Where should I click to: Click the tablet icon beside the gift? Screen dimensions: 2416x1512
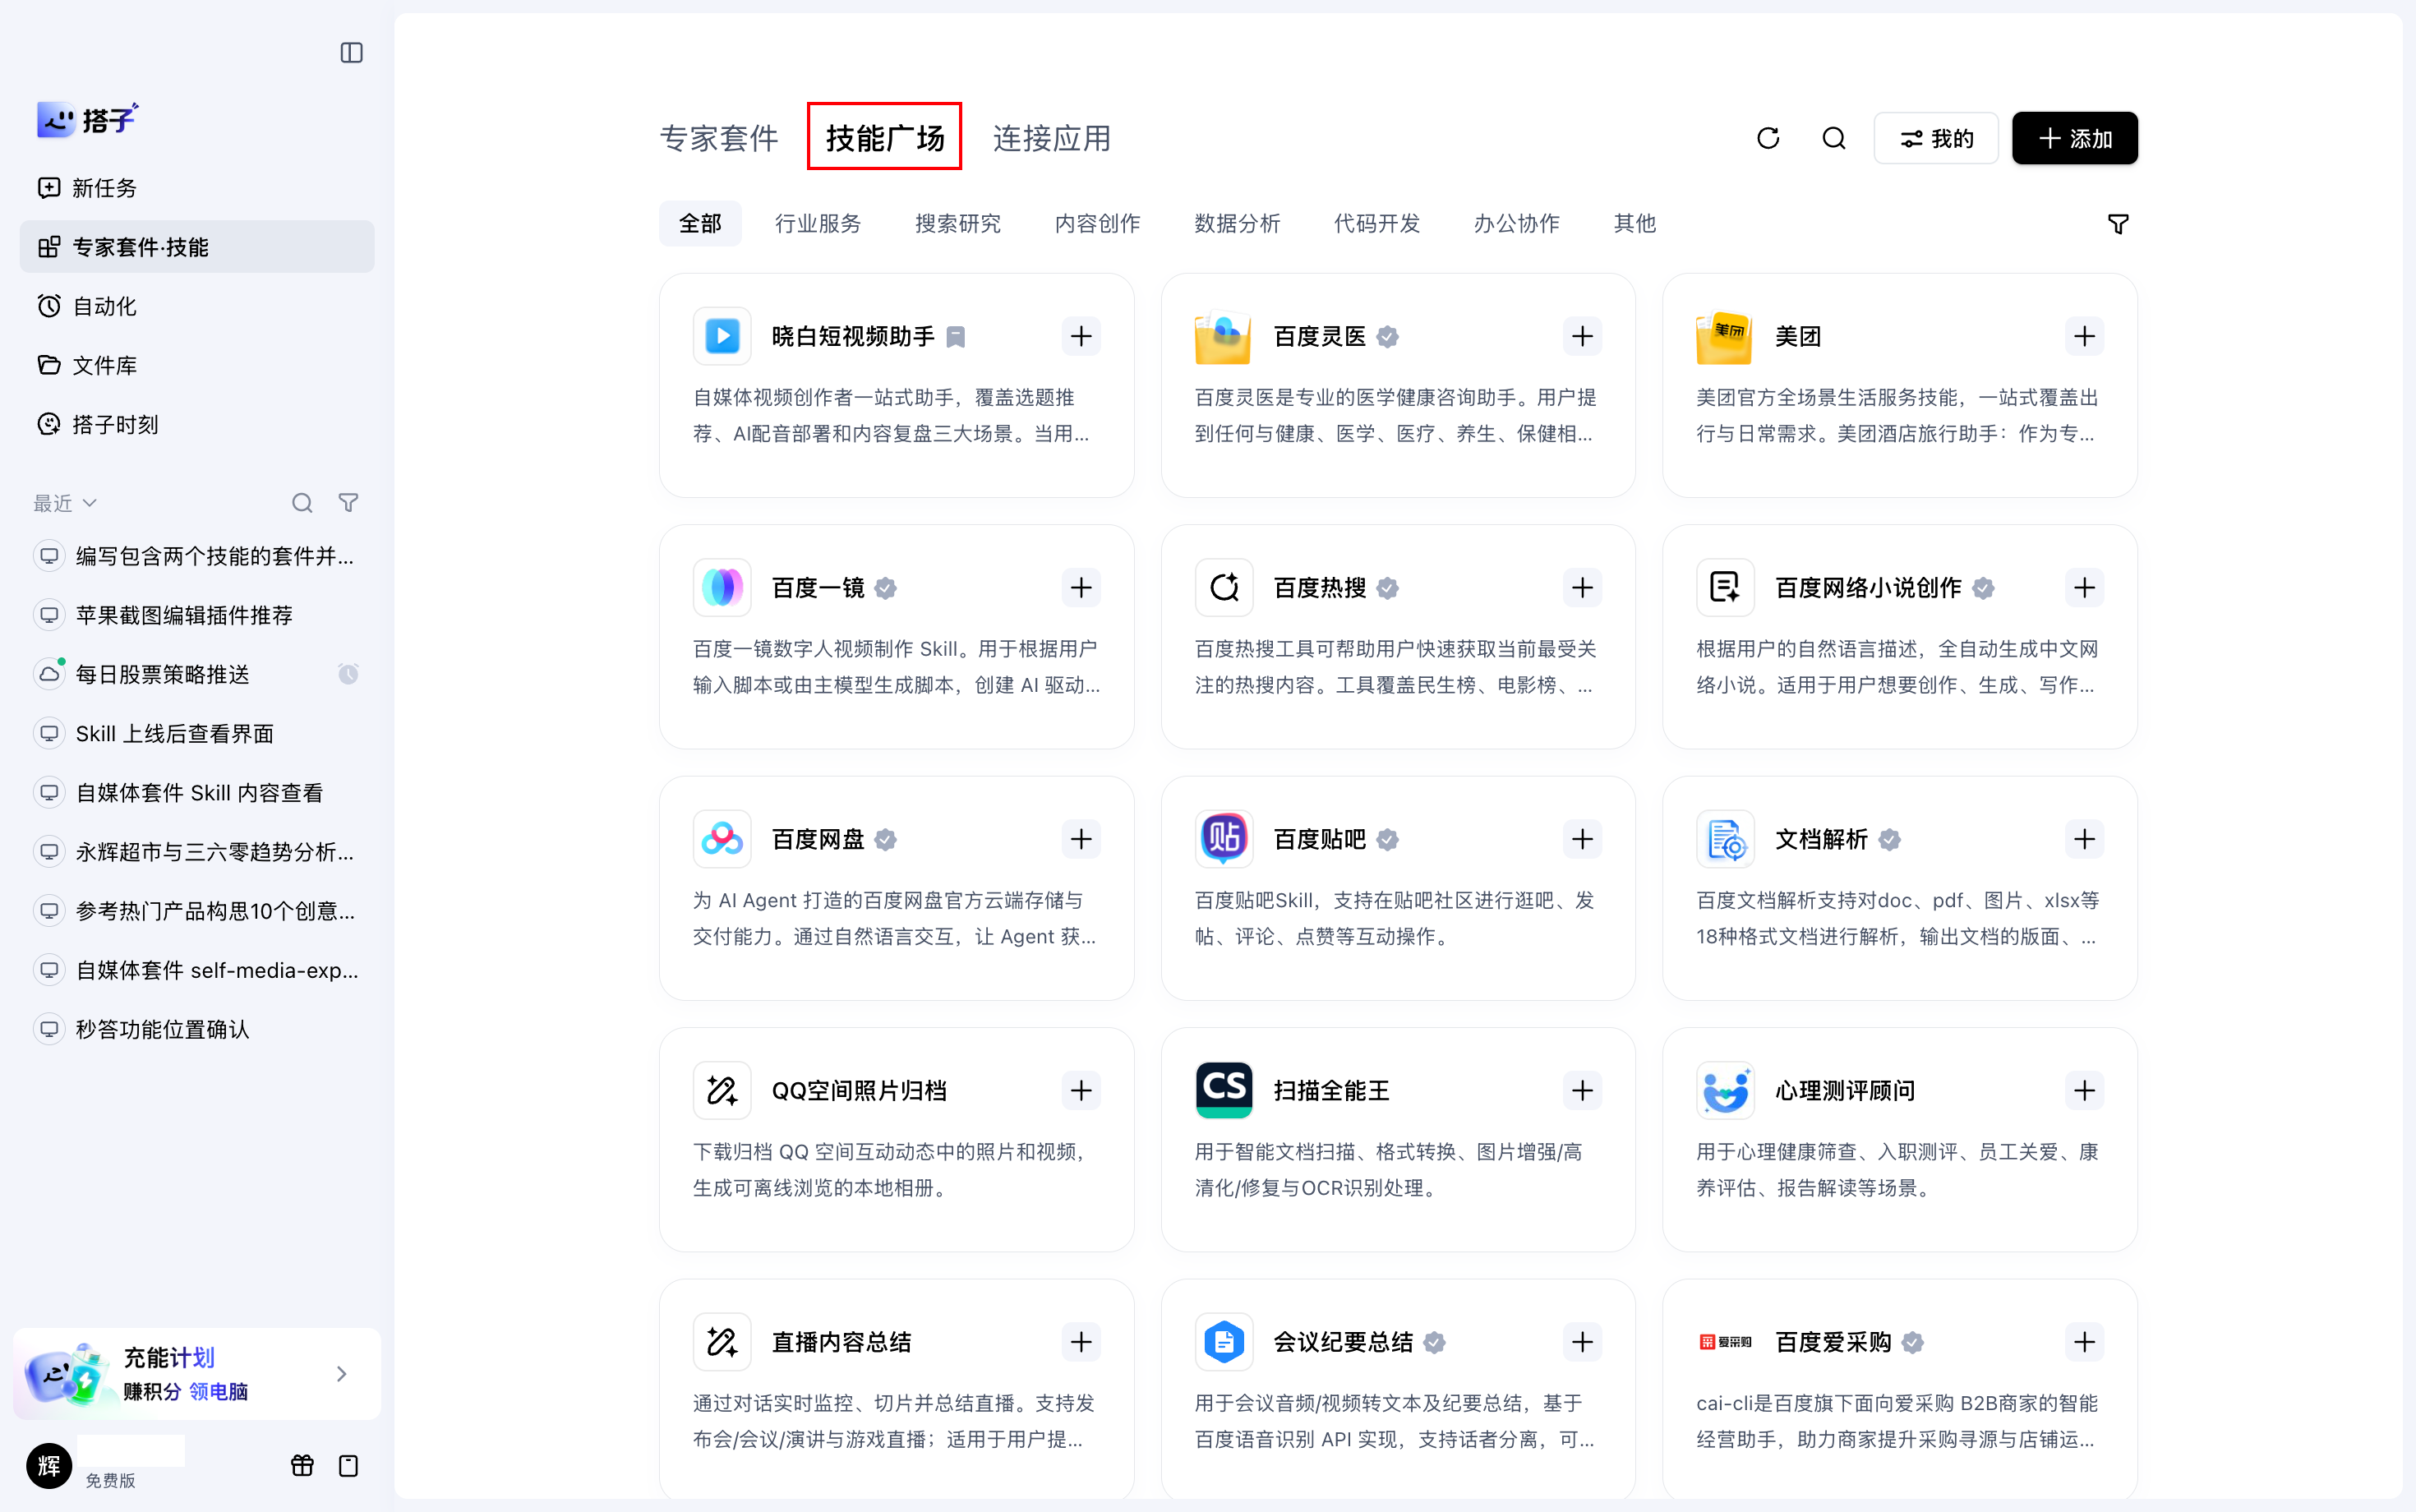(348, 1465)
